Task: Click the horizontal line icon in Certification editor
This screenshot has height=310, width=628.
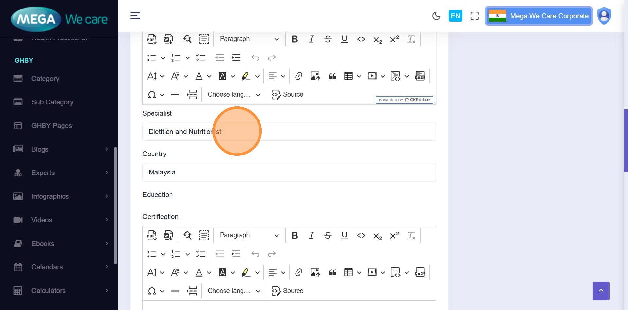Action: 175,291
